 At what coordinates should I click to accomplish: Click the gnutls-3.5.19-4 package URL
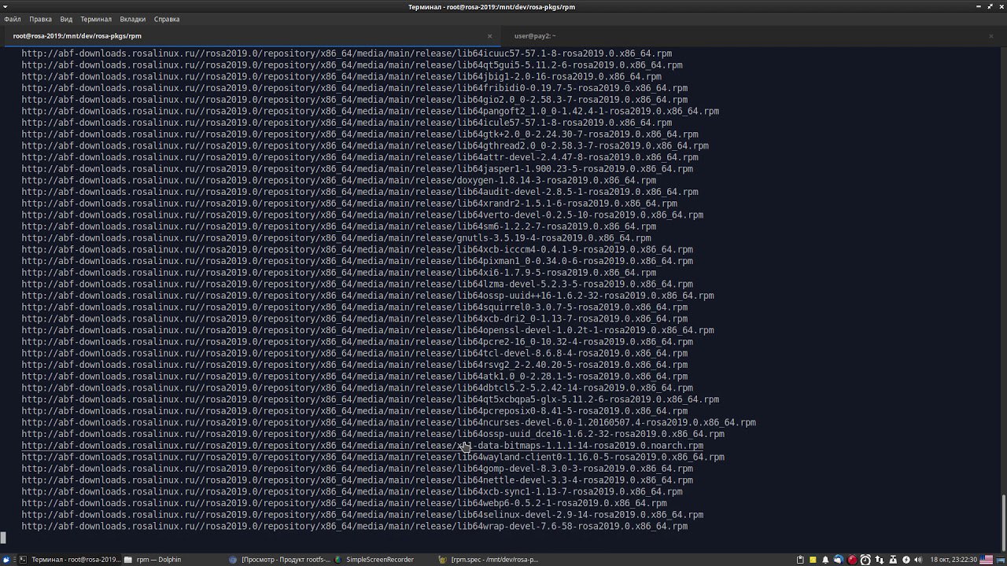336,237
